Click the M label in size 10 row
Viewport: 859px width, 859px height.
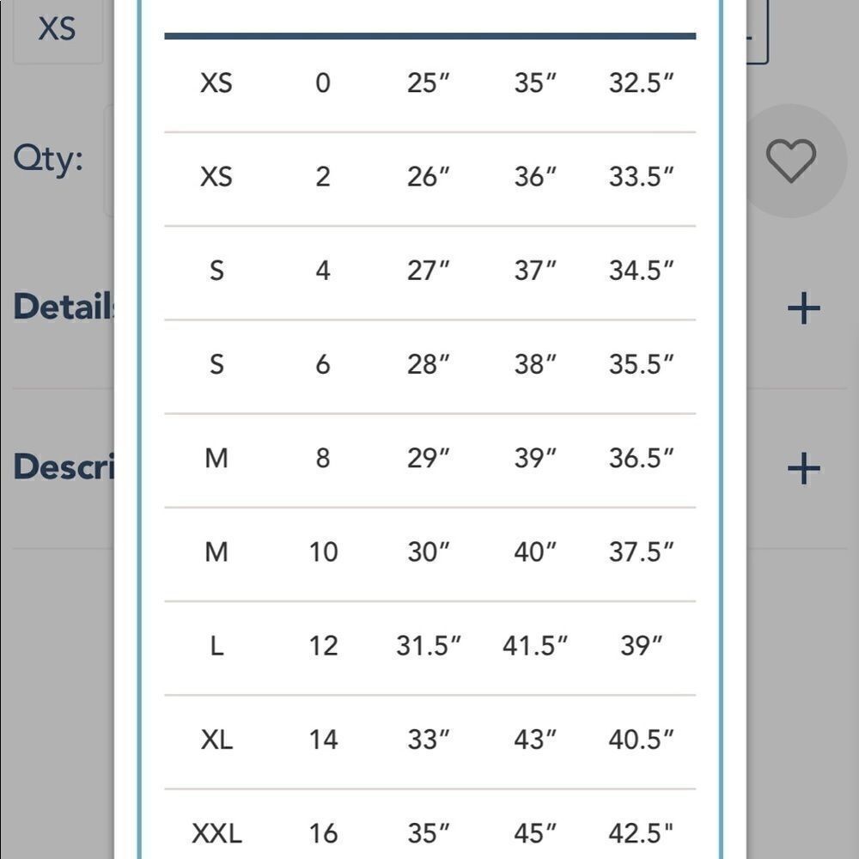(216, 551)
